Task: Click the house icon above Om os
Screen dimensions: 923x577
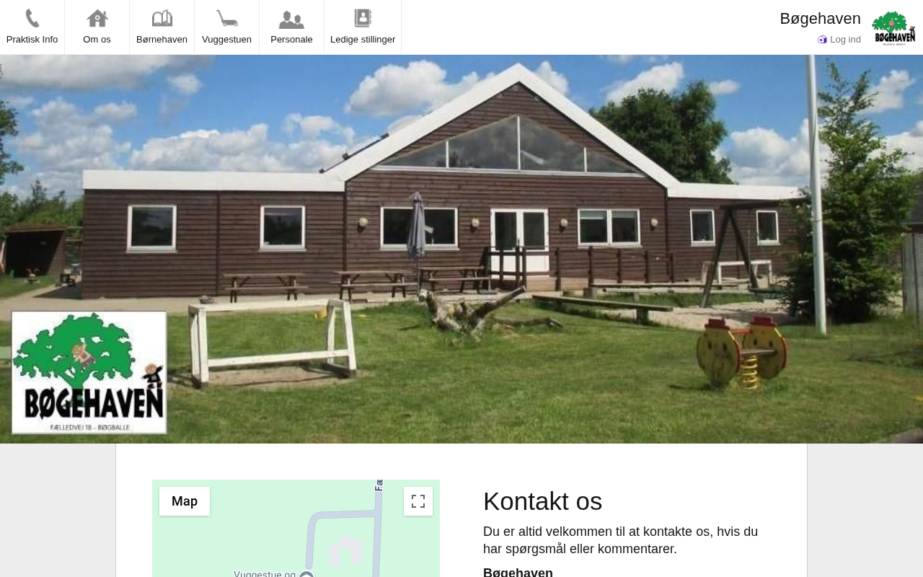Action: (x=97, y=18)
